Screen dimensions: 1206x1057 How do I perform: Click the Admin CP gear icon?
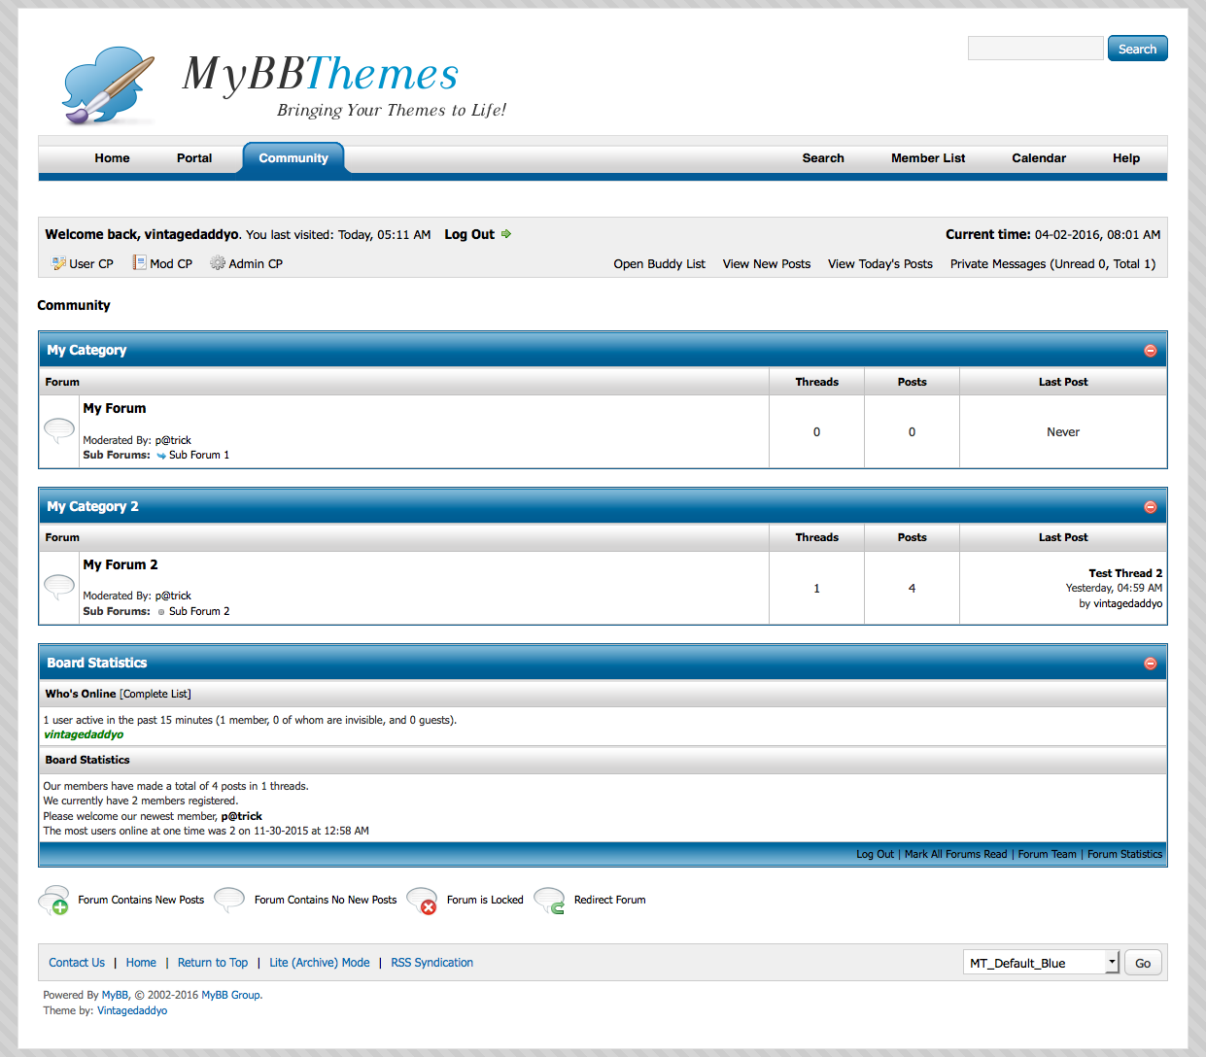pyautogui.click(x=218, y=263)
